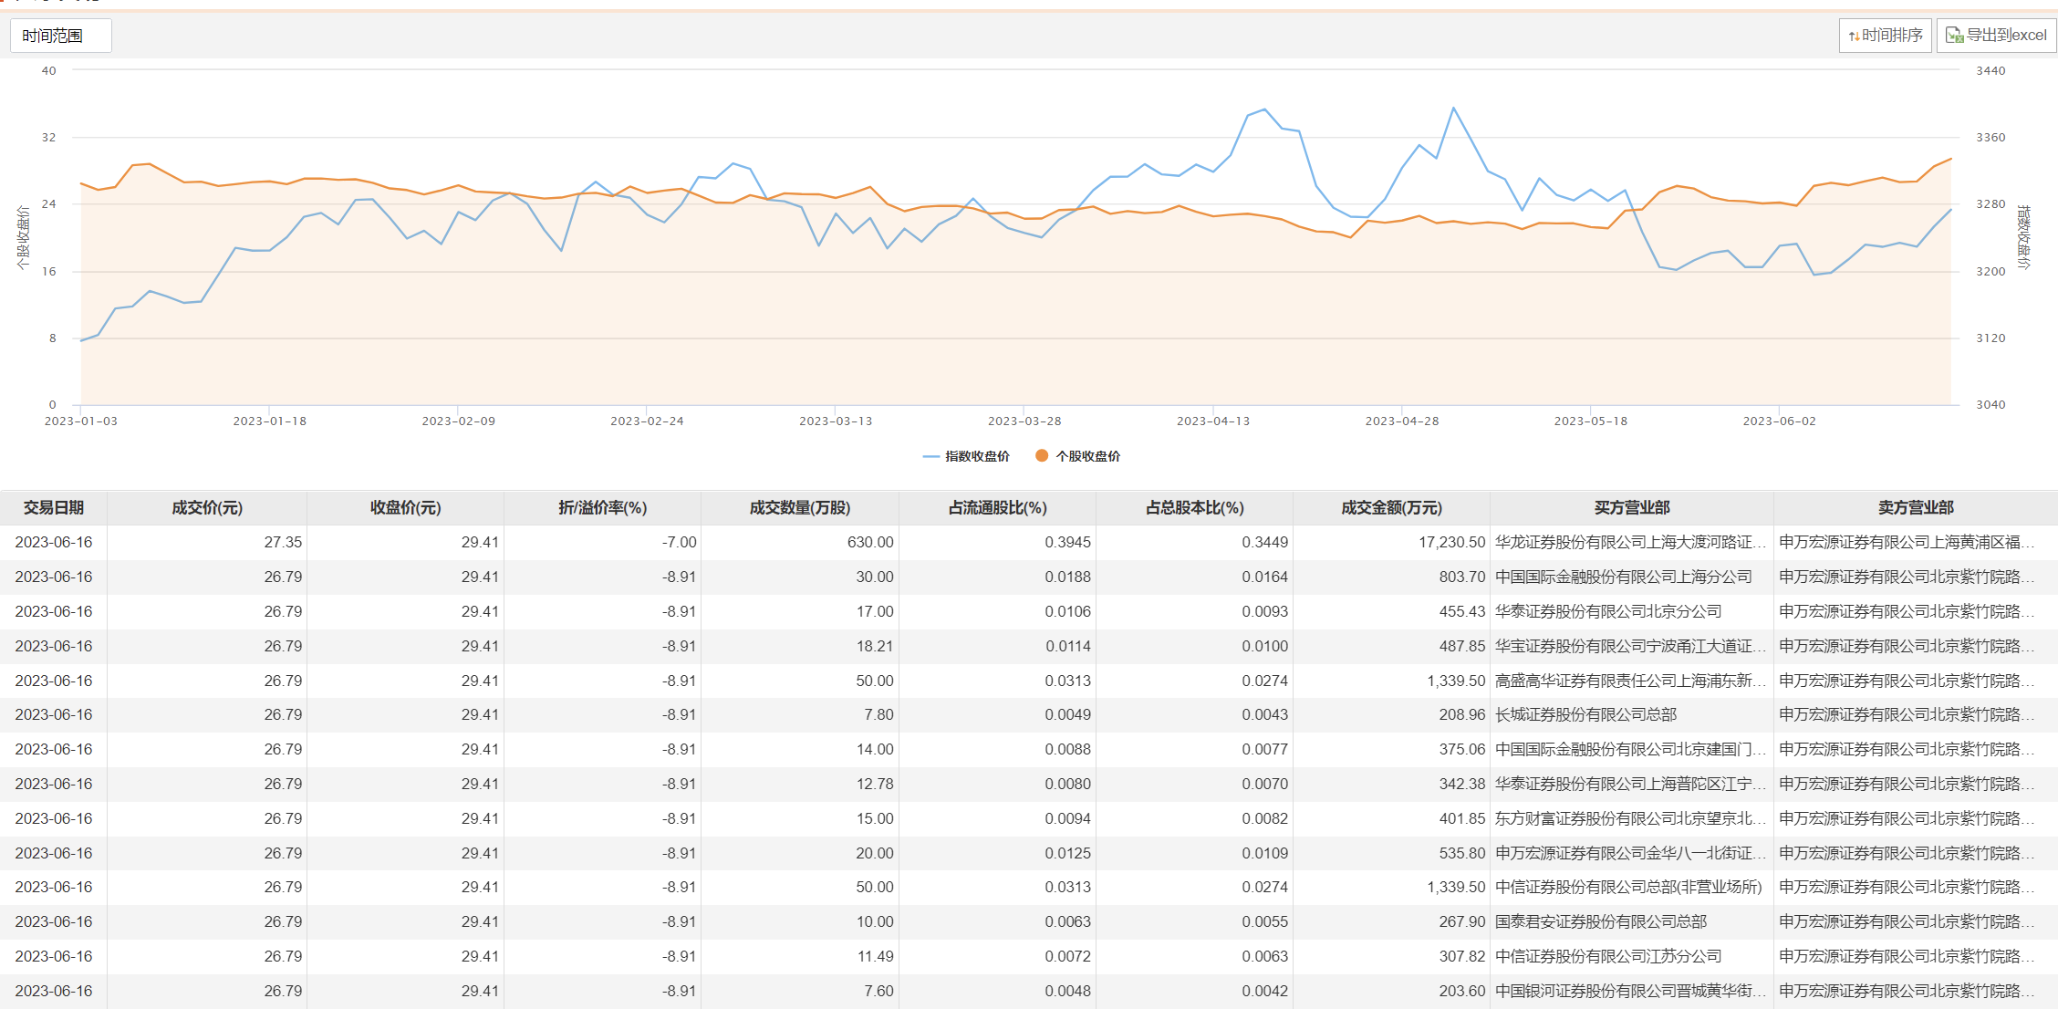The height and width of the screenshot is (1009, 2058).
Task: Open the 时间范围 dropdown
Action: coord(60,36)
